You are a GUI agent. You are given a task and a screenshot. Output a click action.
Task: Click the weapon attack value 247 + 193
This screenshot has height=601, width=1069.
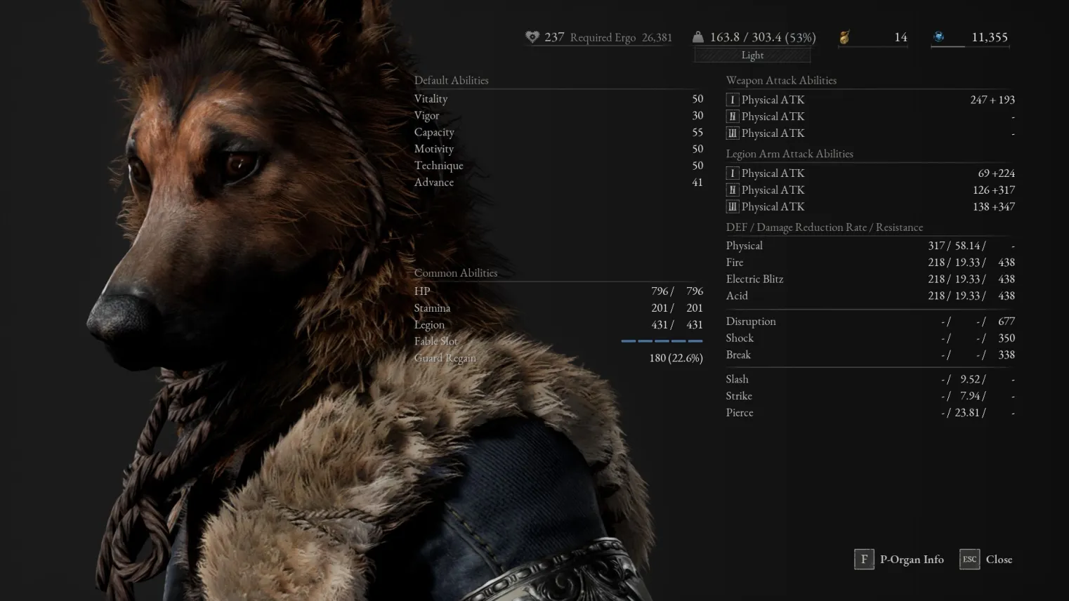(992, 100)
